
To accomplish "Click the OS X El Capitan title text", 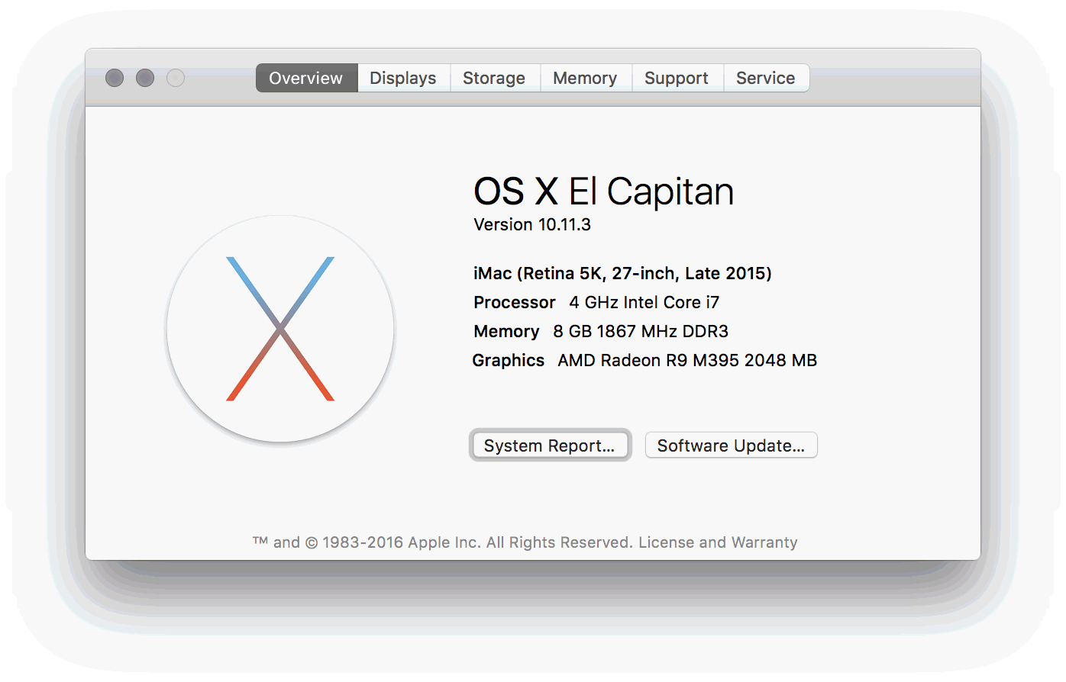I will tap(602, 191).
